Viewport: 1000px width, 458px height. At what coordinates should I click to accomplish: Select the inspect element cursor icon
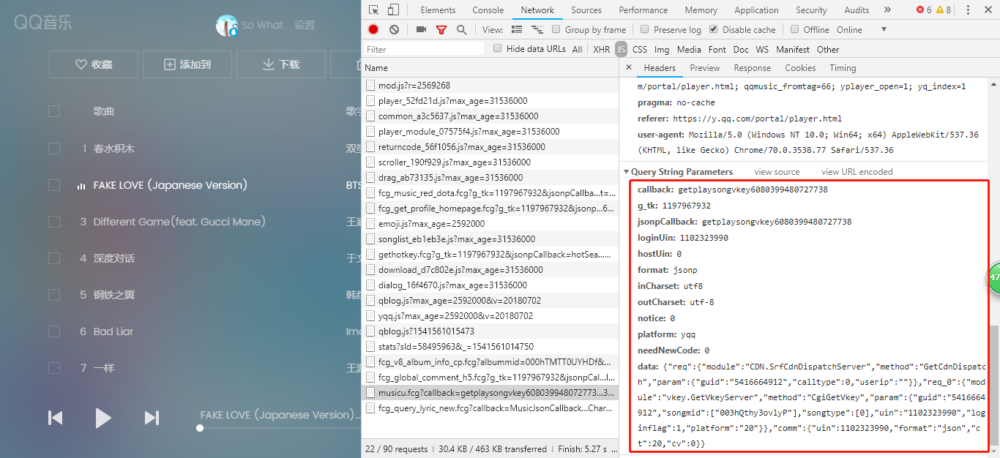click(x=374, y=10)
